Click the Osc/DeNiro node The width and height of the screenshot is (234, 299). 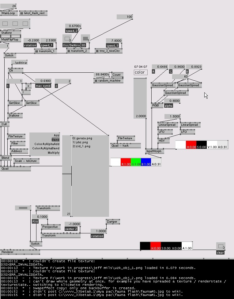click(70, 45)
